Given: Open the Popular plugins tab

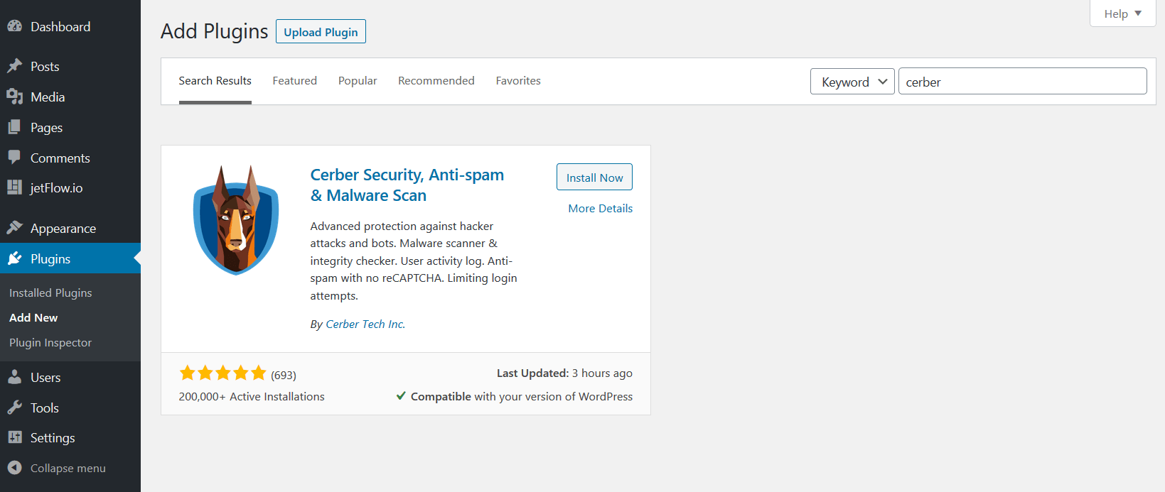Looking at the screenshot, I should (358, 80).
